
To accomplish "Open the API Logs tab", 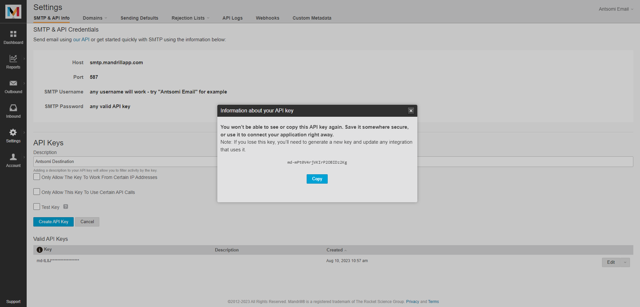I will click(232, 18).
